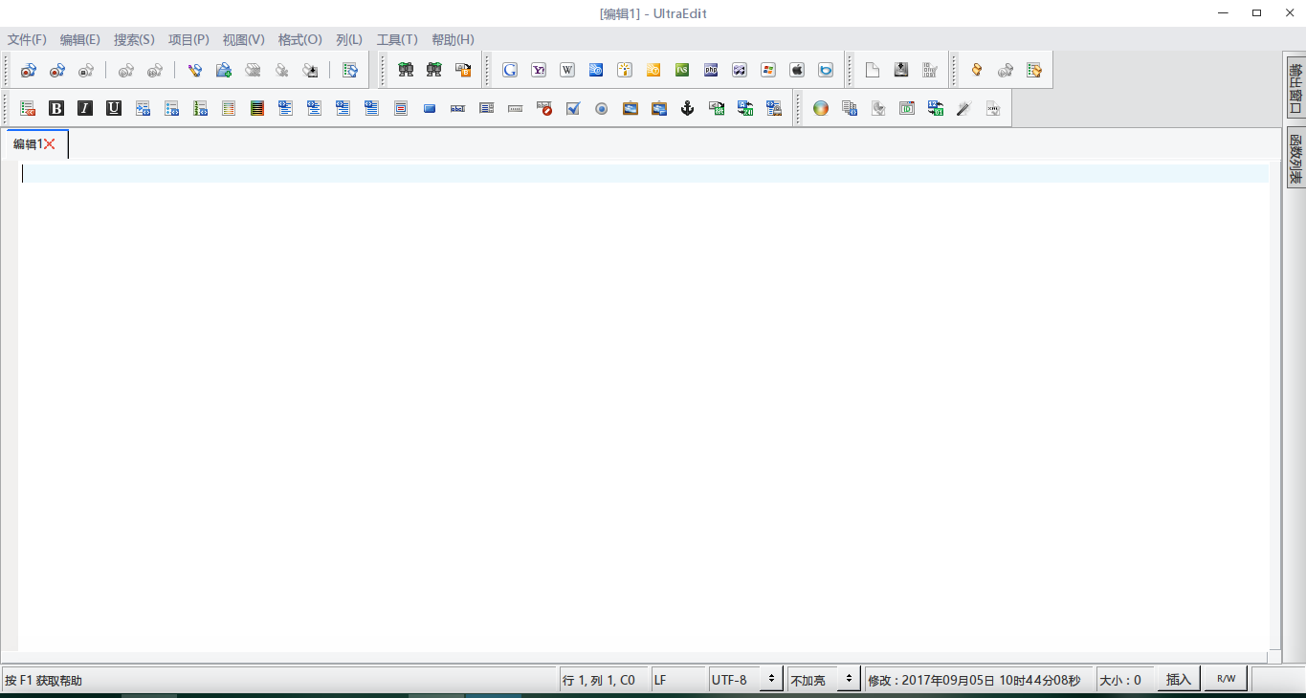The image size is (1306, 698).
Task: Open the 项目(P) menu
Action: 188,39
